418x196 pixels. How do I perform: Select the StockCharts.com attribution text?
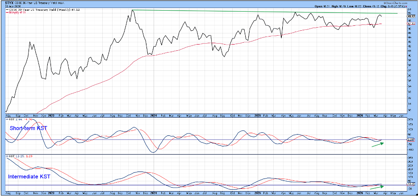pyautogui.click(x=396, y=3)
